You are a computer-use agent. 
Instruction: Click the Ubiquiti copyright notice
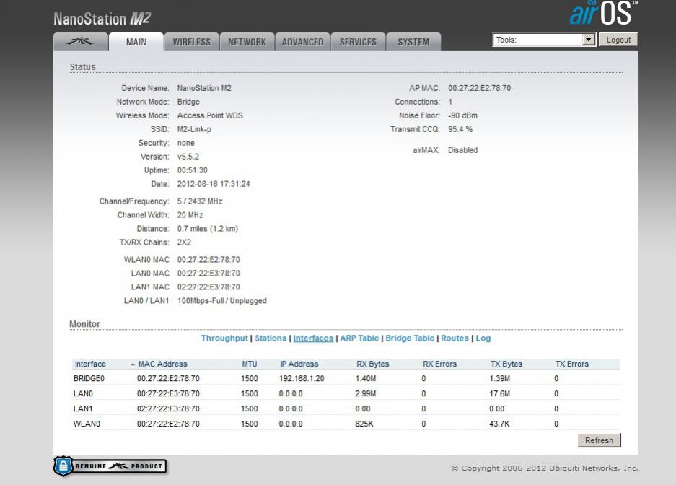point(545,468)
